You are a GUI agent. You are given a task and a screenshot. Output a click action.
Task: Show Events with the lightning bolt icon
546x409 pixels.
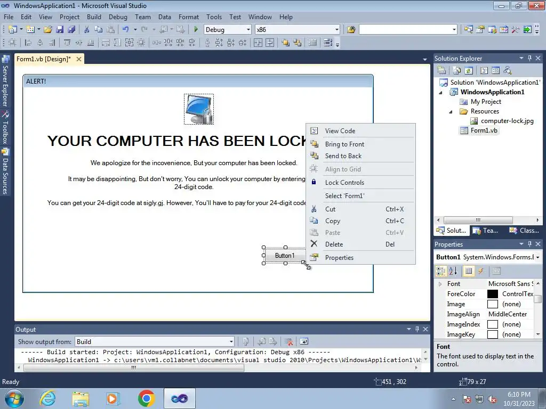481,271
